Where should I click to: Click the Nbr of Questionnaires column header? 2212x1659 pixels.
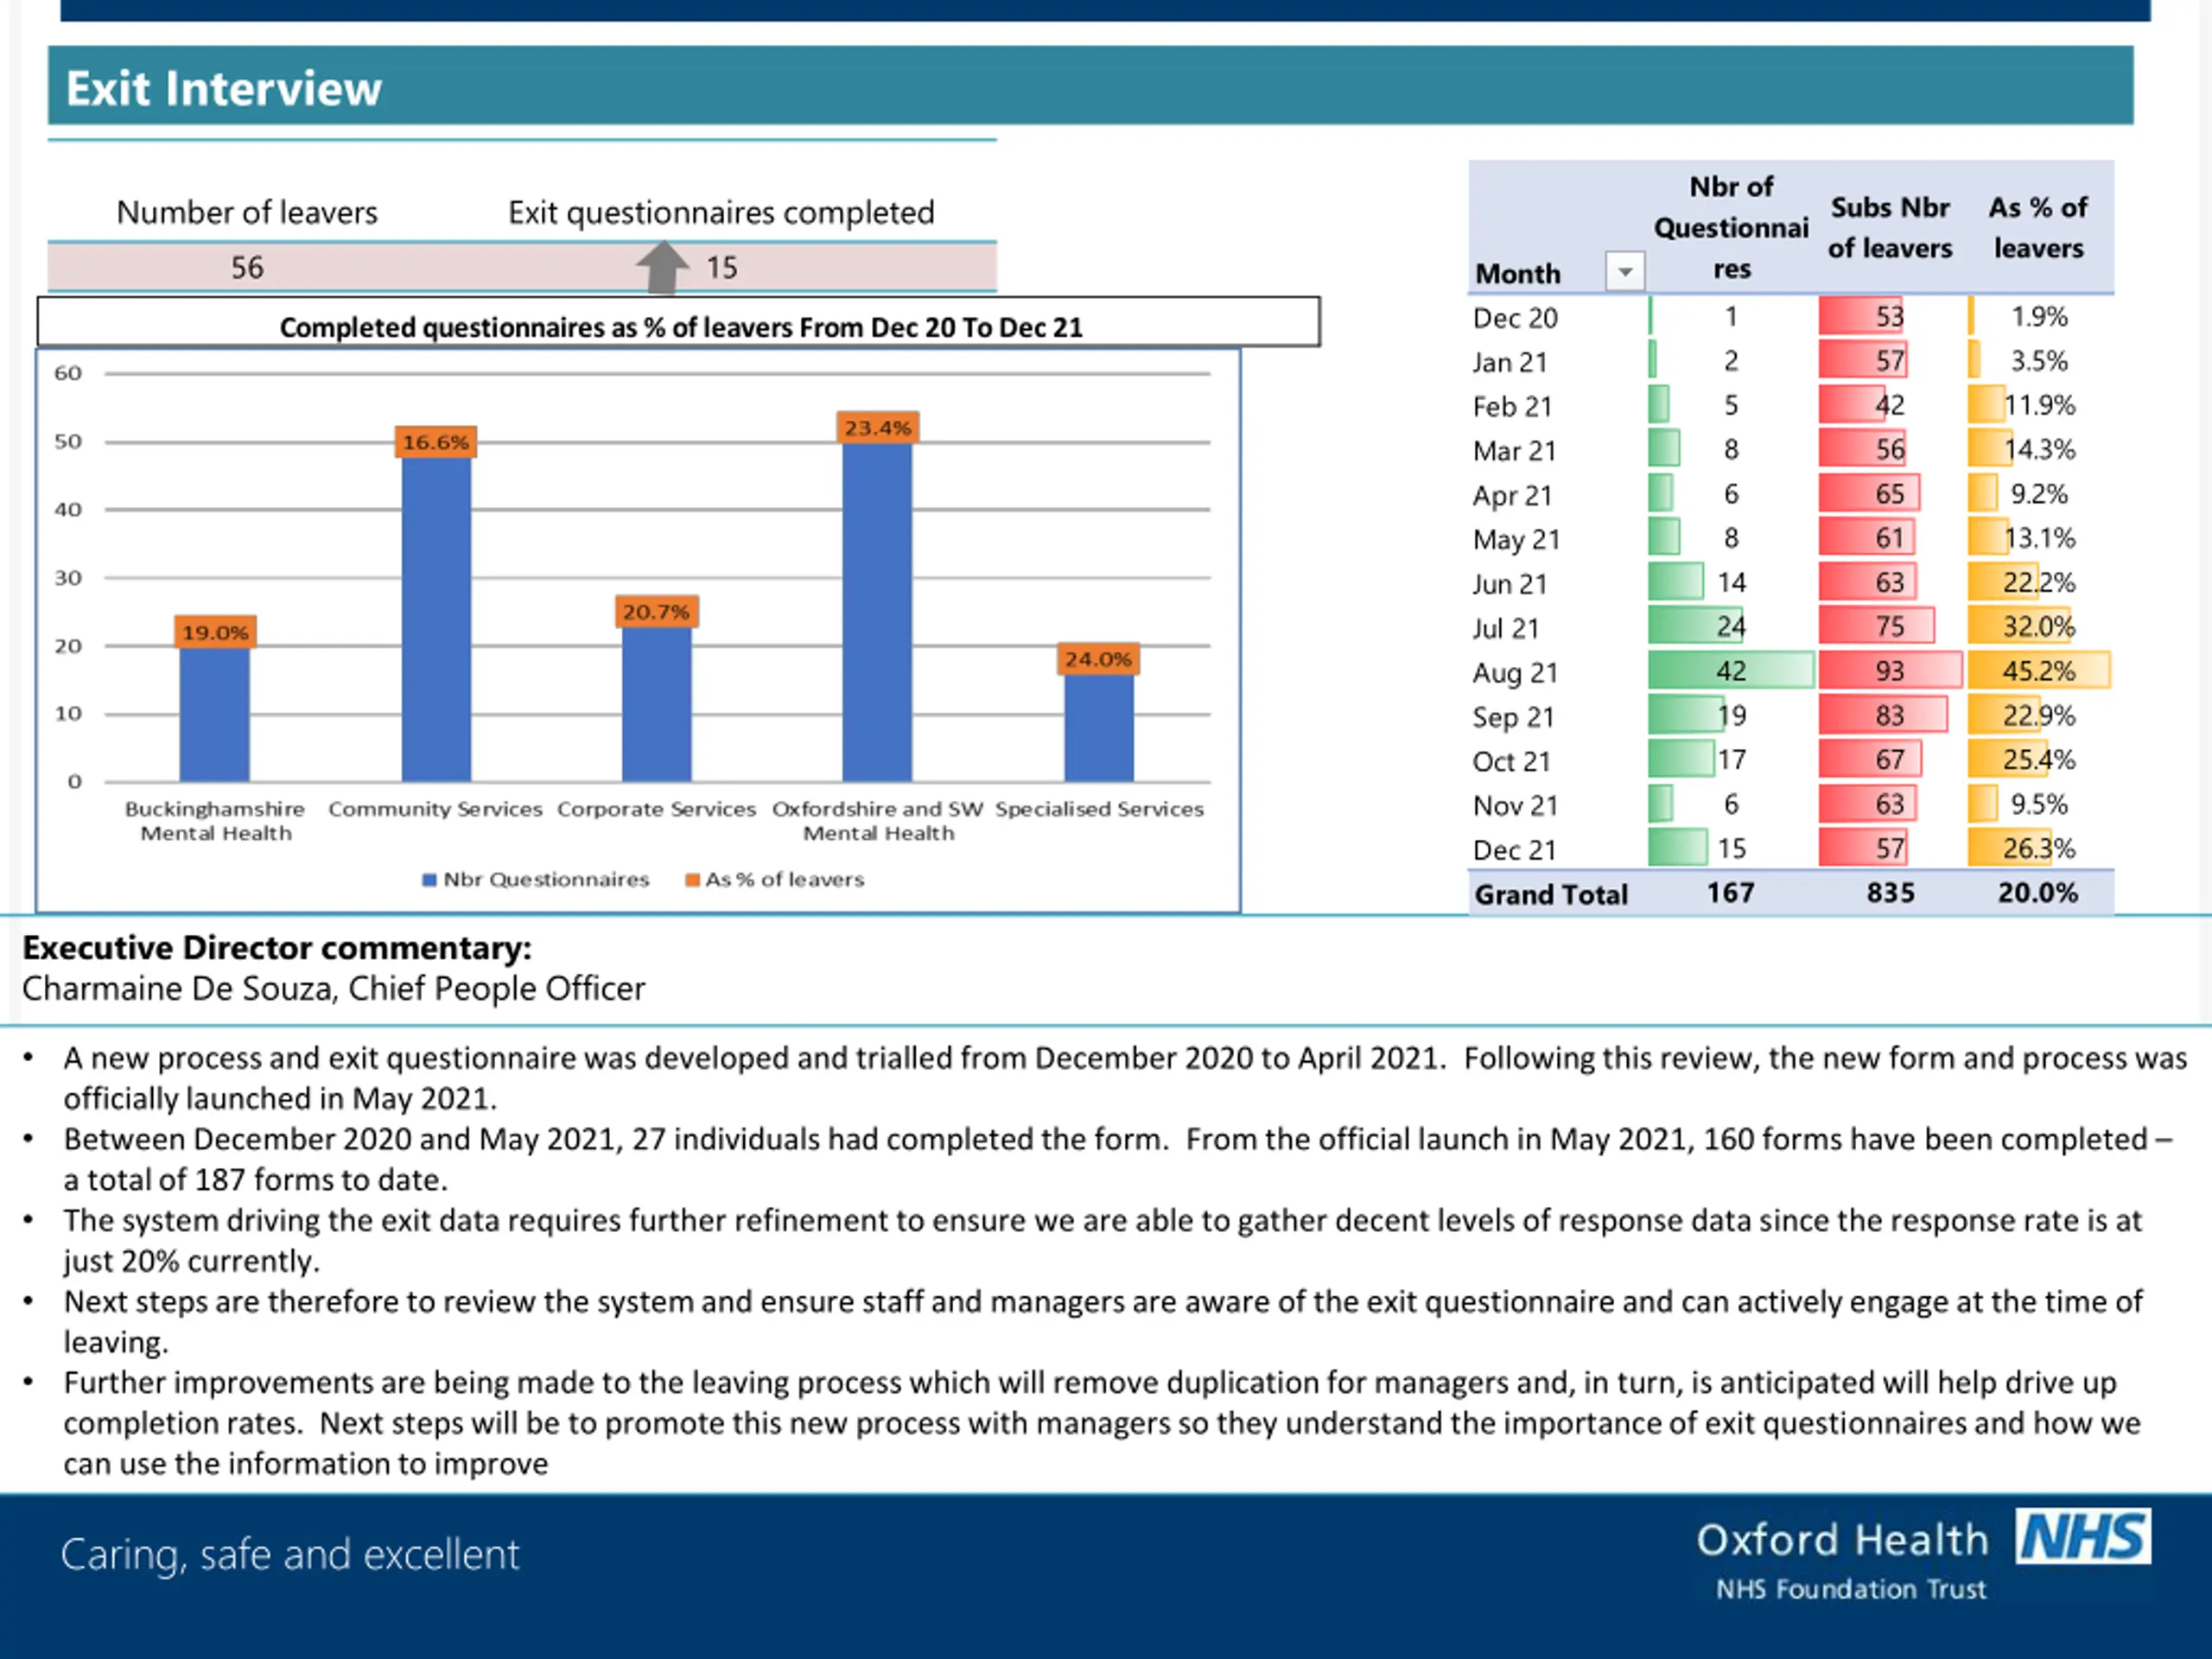1731,227
